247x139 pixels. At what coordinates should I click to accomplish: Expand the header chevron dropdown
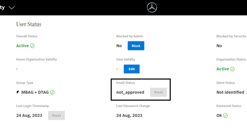12,8
